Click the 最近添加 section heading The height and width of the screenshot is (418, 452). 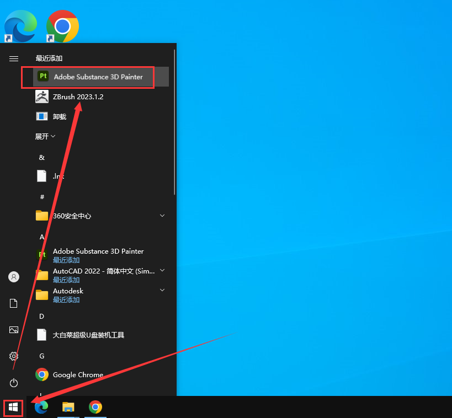[49, 58]
